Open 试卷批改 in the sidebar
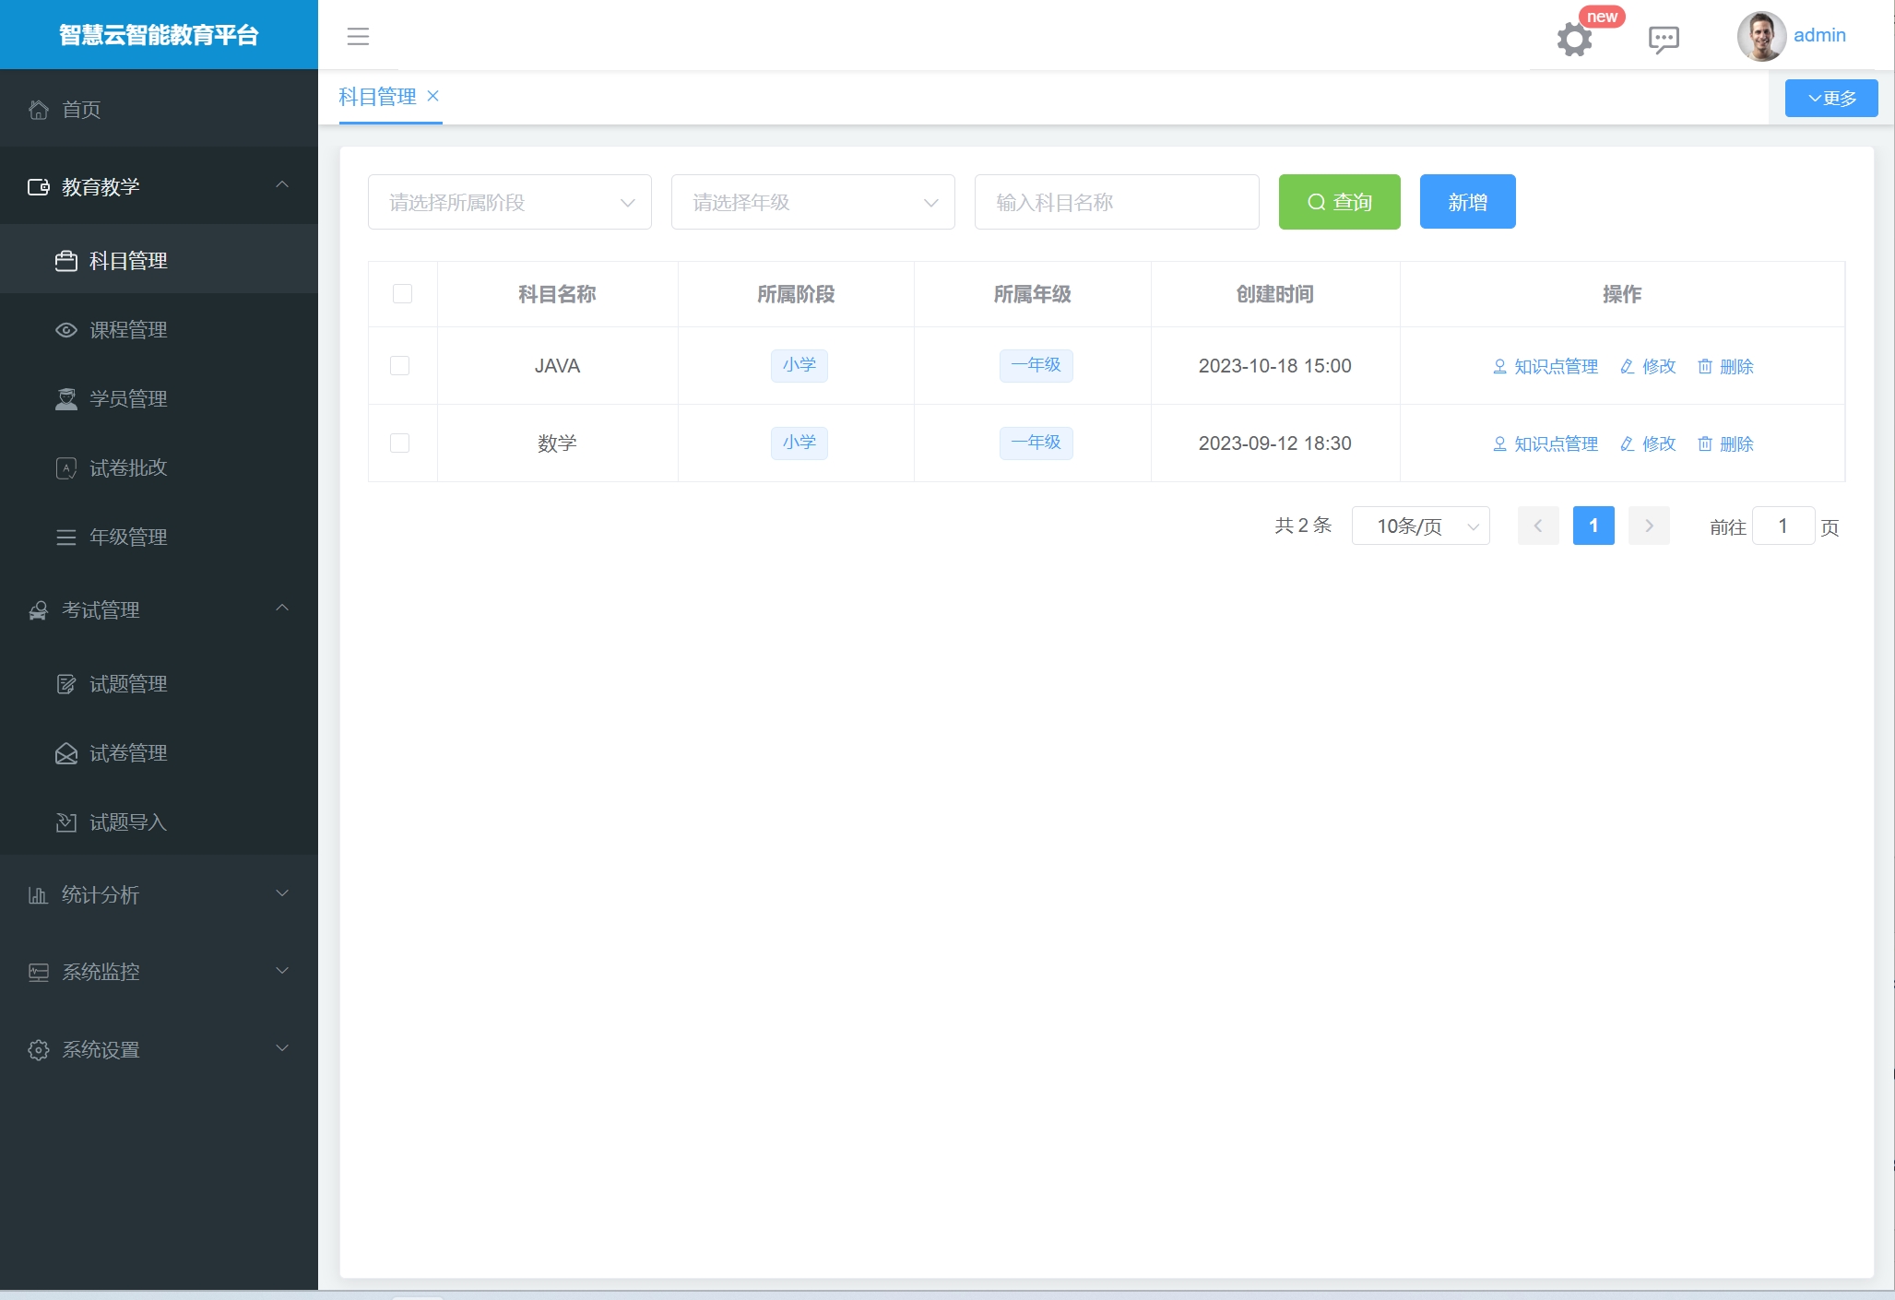Viewport: 1895px width, 1300px height. (x=128, y=468)
